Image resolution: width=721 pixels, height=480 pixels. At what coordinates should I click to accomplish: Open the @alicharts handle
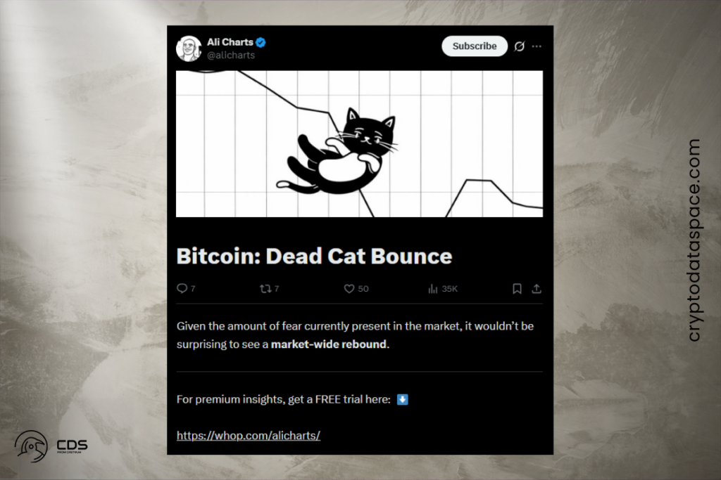click(231, 55)
